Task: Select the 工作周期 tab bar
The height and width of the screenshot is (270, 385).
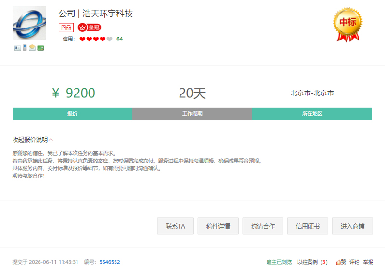Action: (x=192, y=114)
